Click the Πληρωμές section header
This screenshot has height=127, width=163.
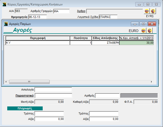[25, 108]
